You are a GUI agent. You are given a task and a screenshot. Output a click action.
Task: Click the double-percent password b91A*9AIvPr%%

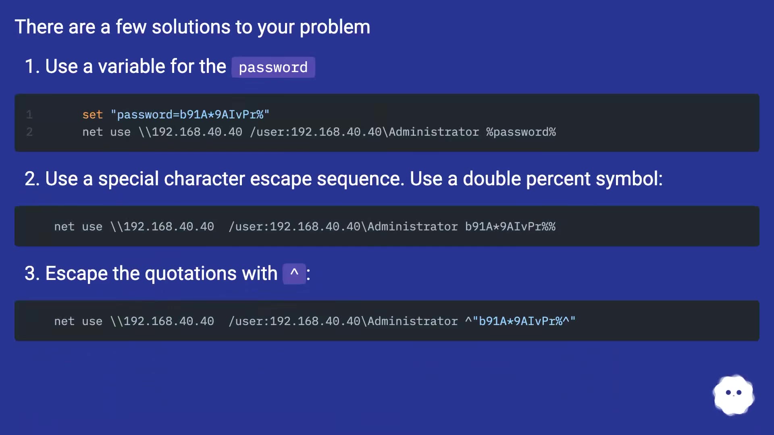(x=510, y=227)
